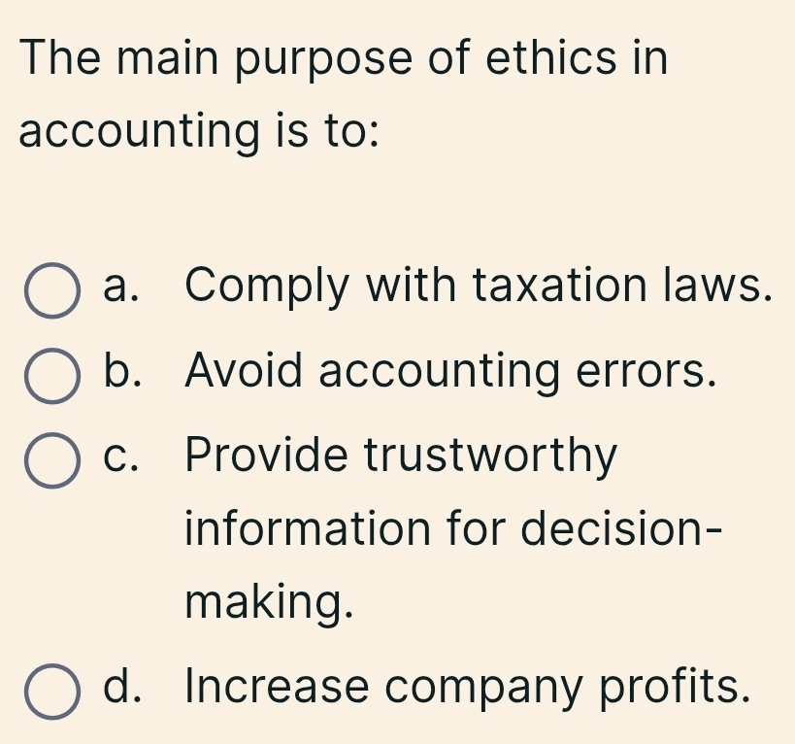This screenshot has width=795, height=744.
Task: Click the word 'ethics' in the question
Action: [551, 57]
